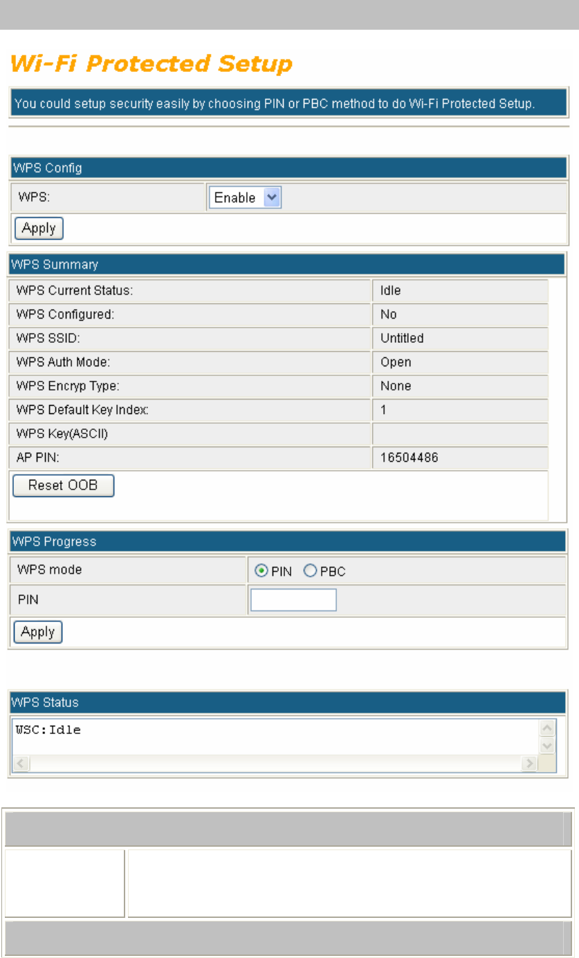Screen dimensions: 579x958
Task: Click the WPS Encryp Type value None
Action: [396, 386]
